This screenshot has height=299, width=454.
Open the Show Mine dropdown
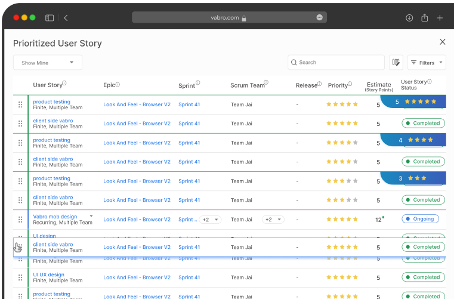point(48,63)
